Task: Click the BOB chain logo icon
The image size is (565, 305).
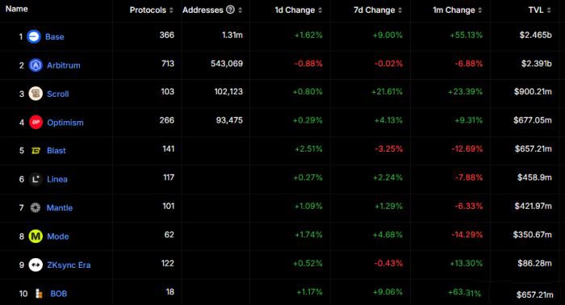Action: point(39,294)
